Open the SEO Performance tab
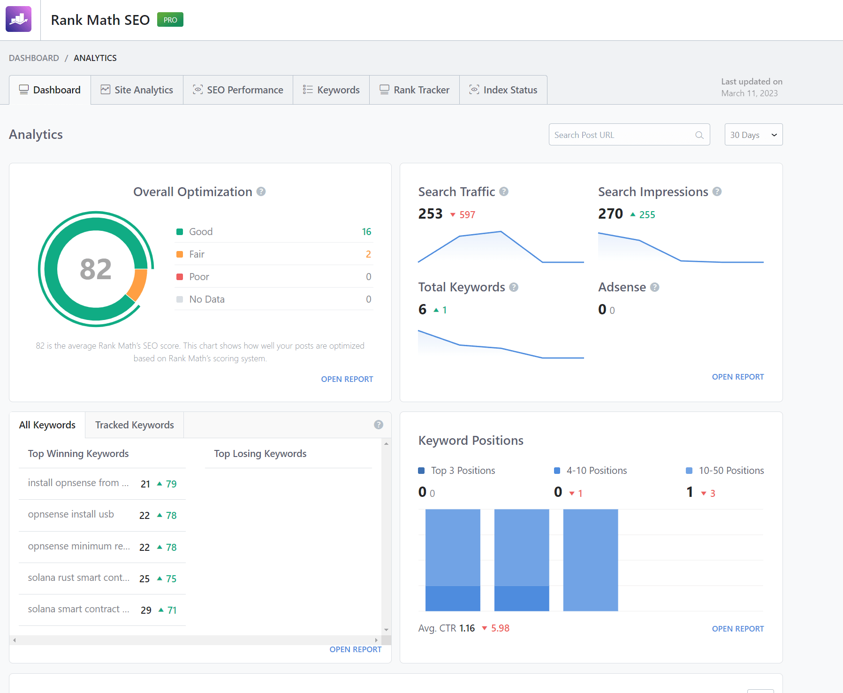 tap(238, 90)
